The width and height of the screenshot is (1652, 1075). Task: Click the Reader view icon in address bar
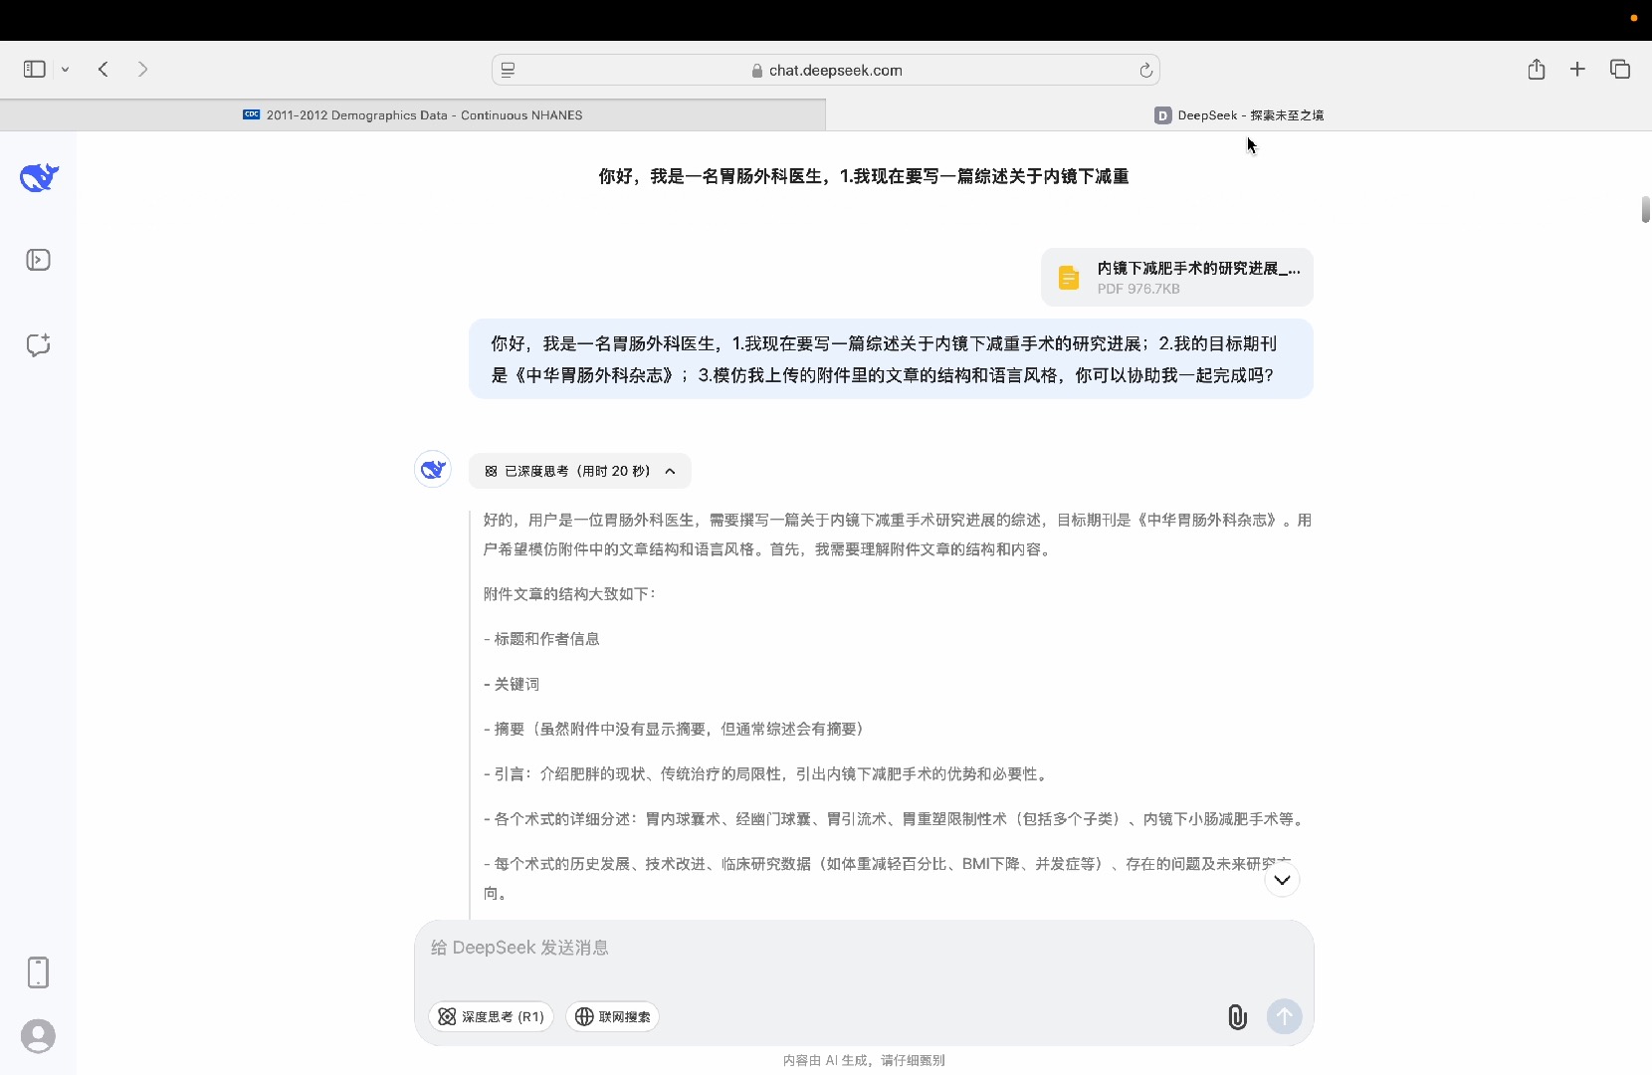click(x=508, y=70)
